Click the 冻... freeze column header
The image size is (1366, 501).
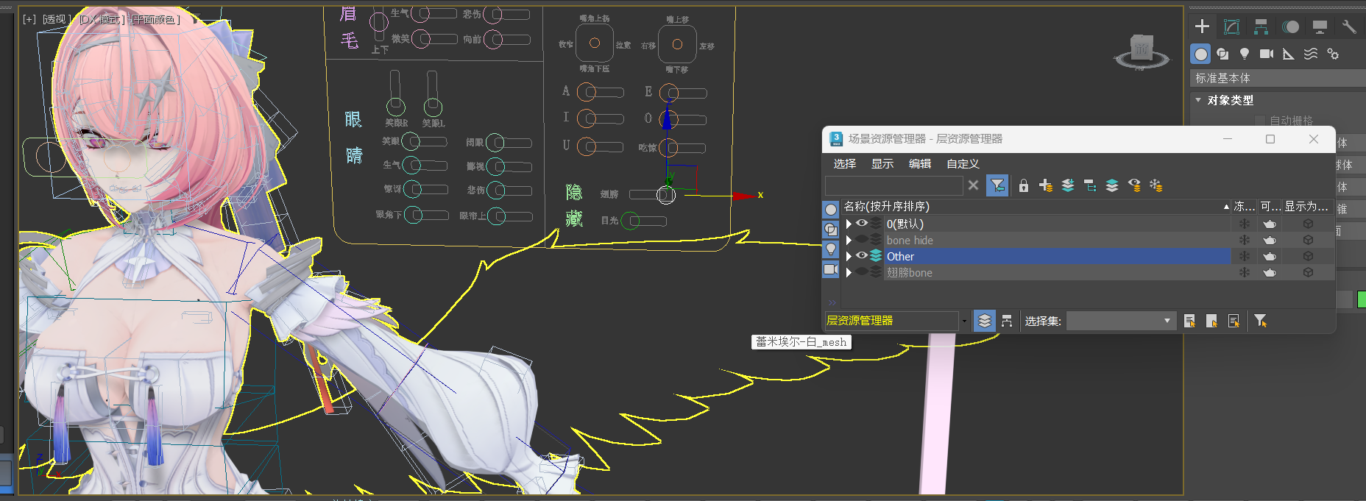[1245, 206]
